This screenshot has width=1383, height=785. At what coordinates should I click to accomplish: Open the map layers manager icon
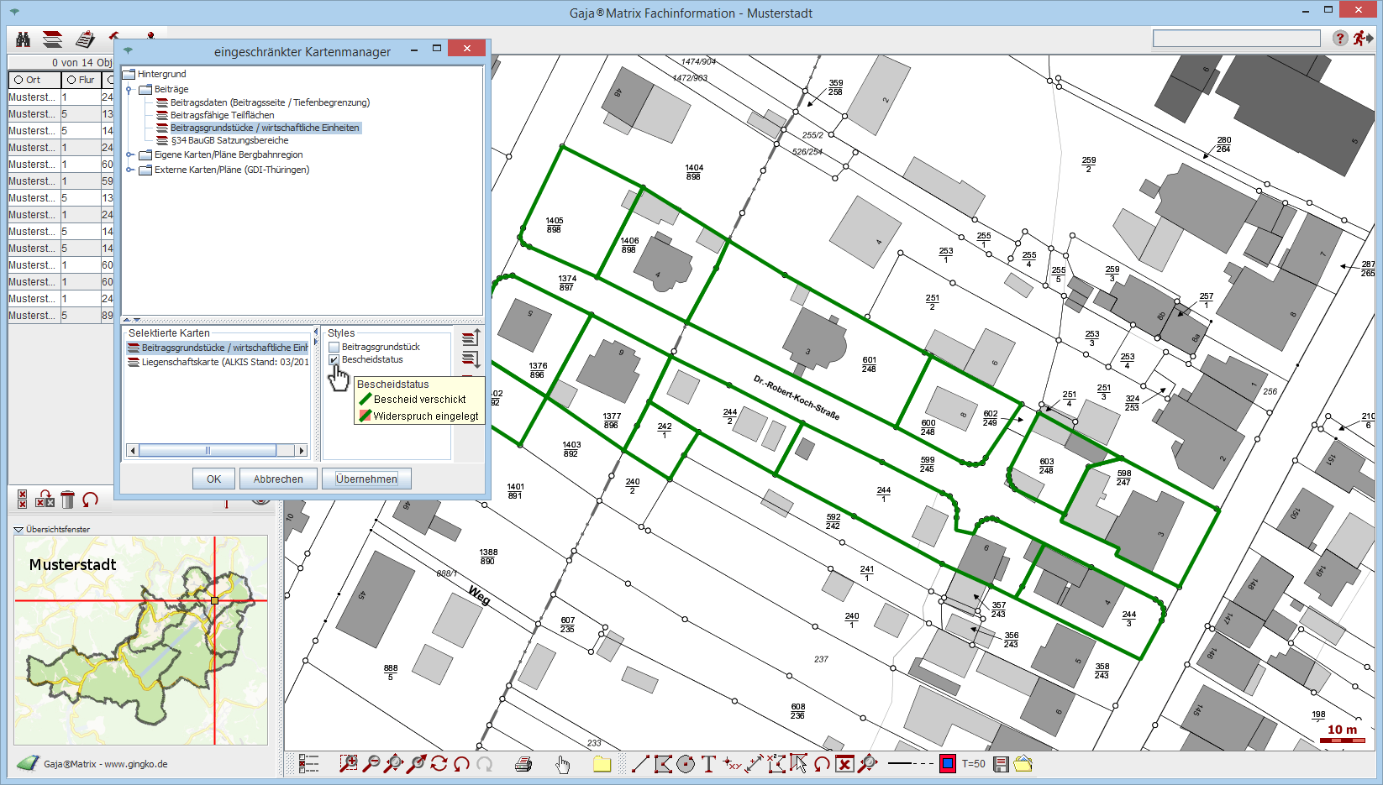pos(52,39)
